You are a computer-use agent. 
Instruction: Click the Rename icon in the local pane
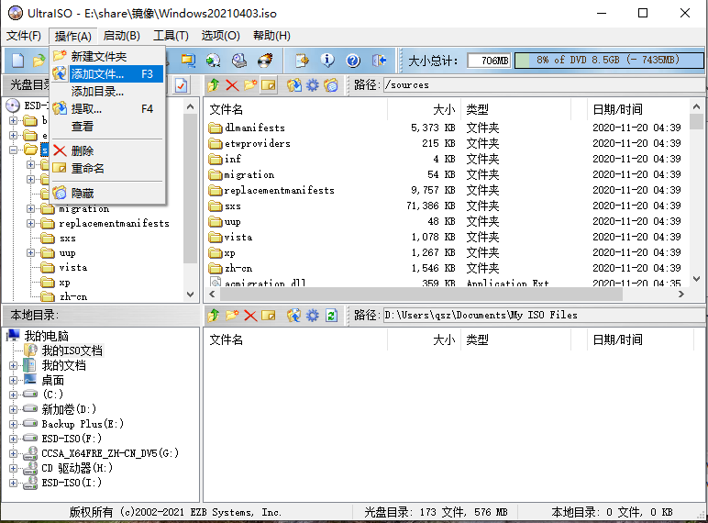coord(269,316)
